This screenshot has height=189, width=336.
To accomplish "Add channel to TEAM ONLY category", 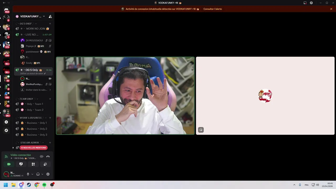I will click(x=50, y=99).
